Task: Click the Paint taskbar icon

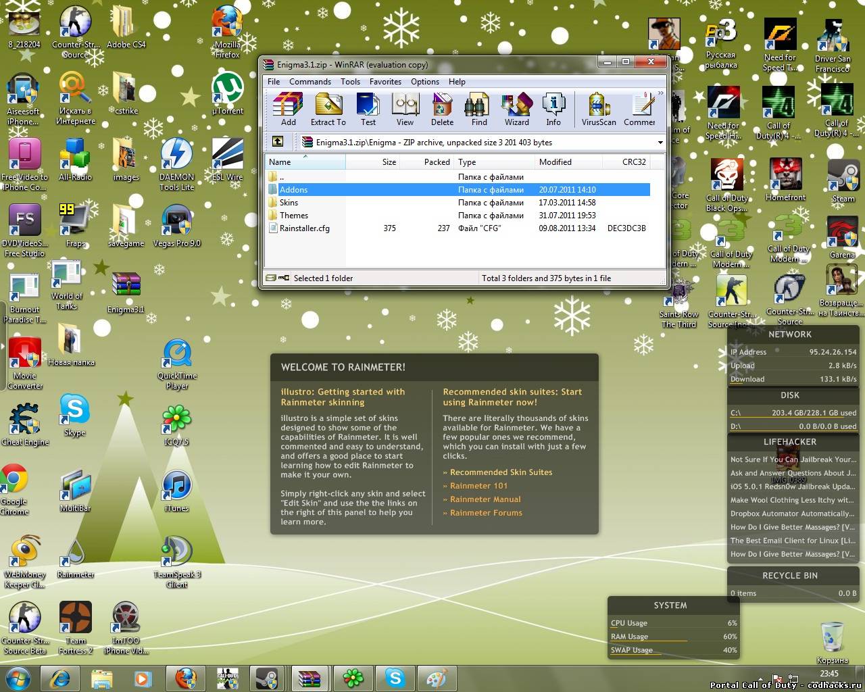Action: tap(437, 678)
